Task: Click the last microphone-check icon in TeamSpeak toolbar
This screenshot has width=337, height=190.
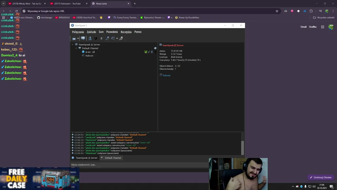Action: pyautogui.click(x=121, y=38)
